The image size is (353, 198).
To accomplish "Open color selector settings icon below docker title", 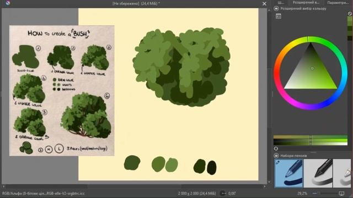I will pyautogui.click(x=278, y=16).
